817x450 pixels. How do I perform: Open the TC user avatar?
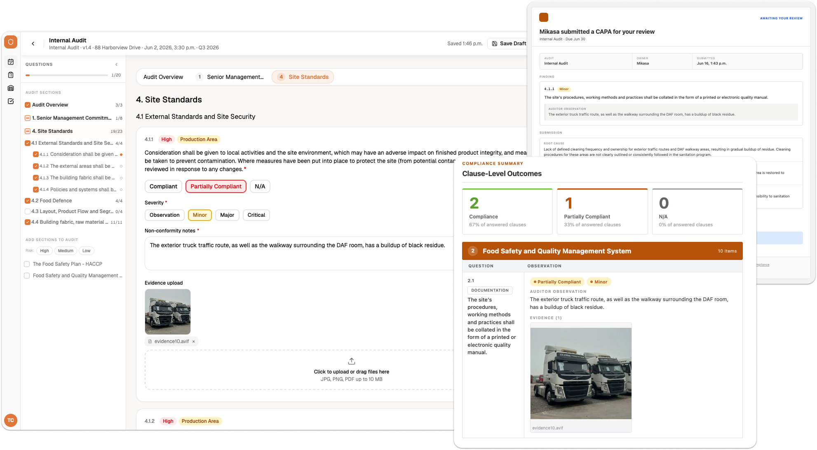click(x=11, y=420)
